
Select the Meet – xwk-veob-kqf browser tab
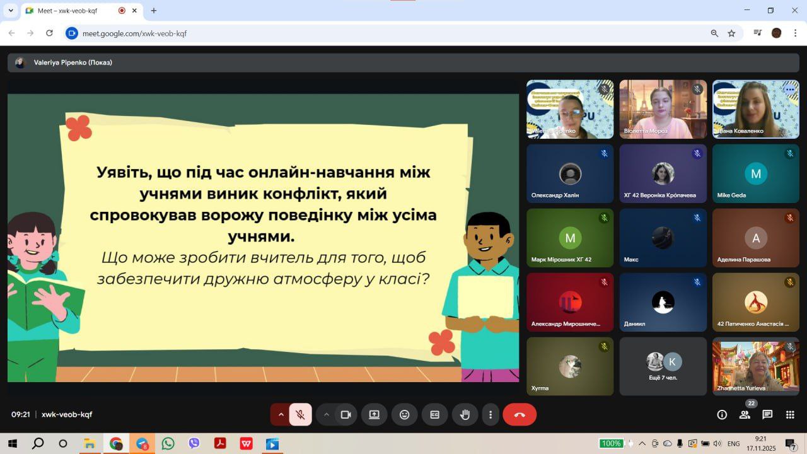[69, 11]
